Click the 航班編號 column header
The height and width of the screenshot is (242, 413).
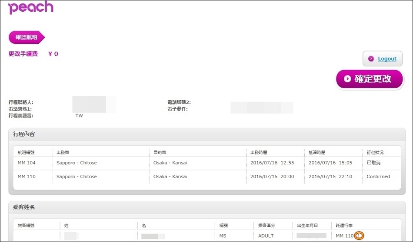point(26,152)
